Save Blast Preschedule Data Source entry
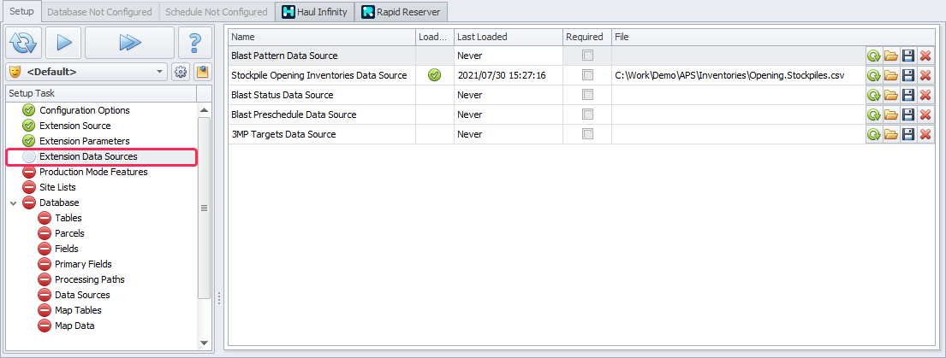Viewport: 946px width, 358px height. click(908, 115)
